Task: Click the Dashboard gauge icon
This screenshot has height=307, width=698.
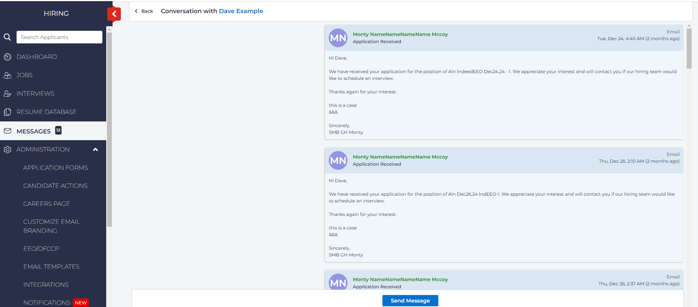Action: tap(8, 57)
